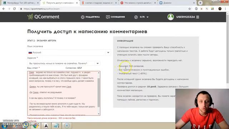Open exam language dropdown Русский
The height and width of the screenshot is (129, 229).
click(x=69, y=53)
